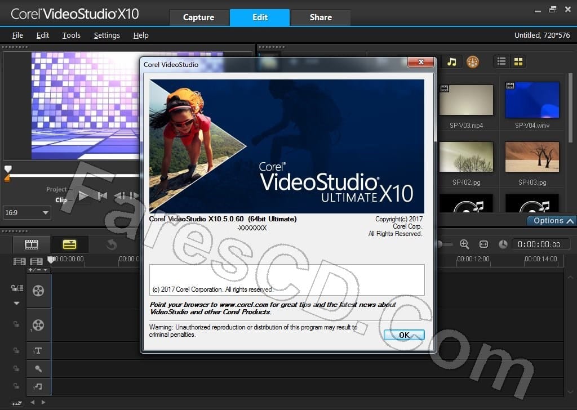Switch to Timeline View with the yellow icon

point(69,244)
